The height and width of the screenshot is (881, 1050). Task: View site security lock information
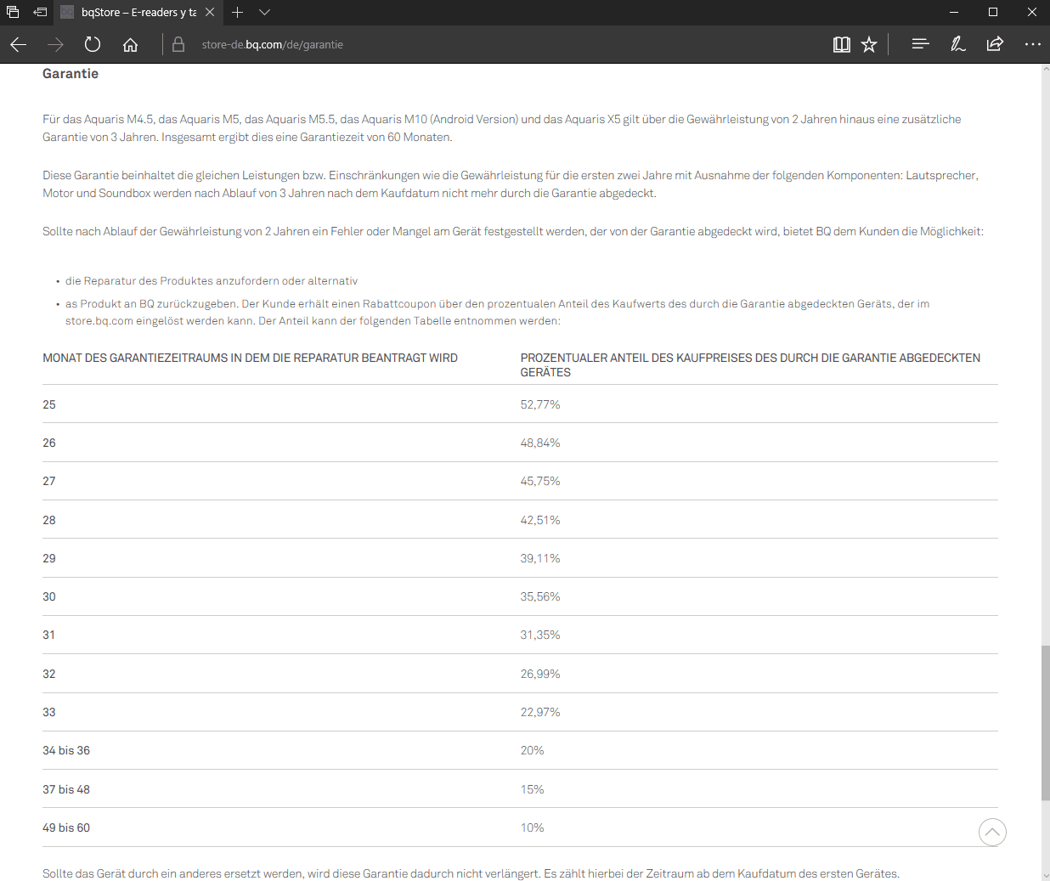(x=178, y=44)
